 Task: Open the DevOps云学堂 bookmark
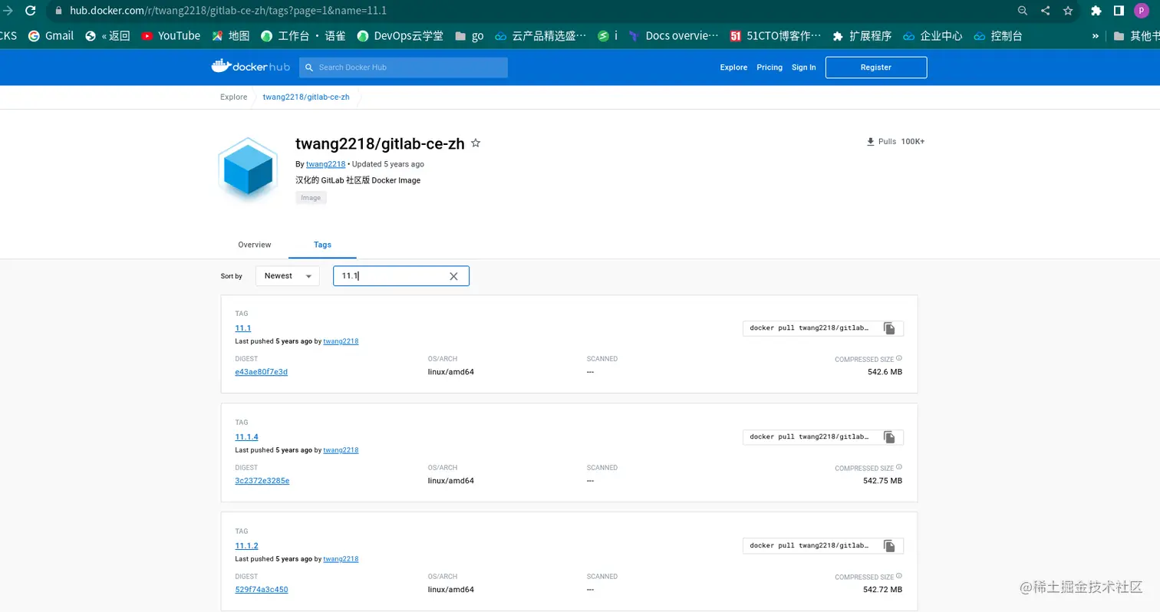click(x=400, y=36)
